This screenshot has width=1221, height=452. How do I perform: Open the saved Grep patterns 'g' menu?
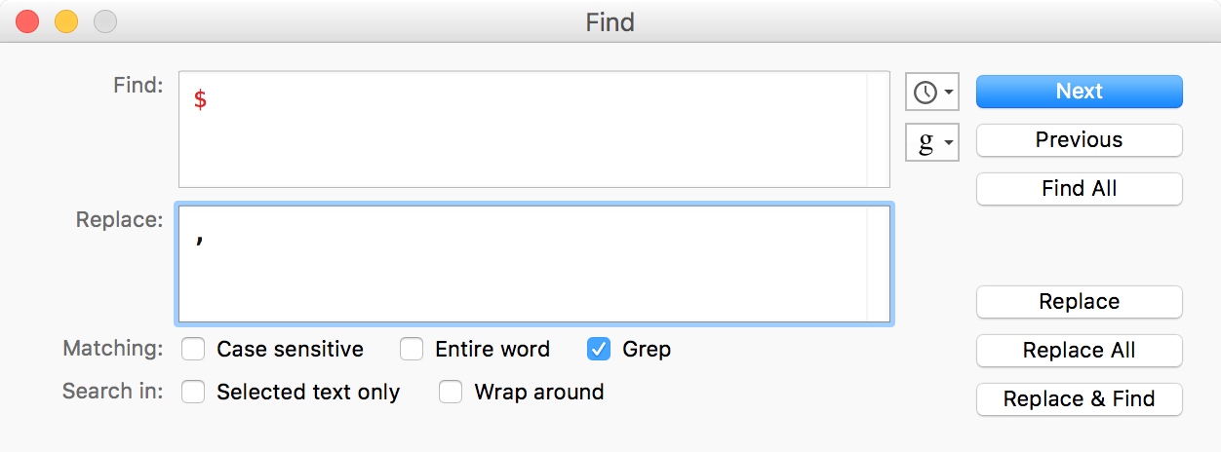coord(932,143)
